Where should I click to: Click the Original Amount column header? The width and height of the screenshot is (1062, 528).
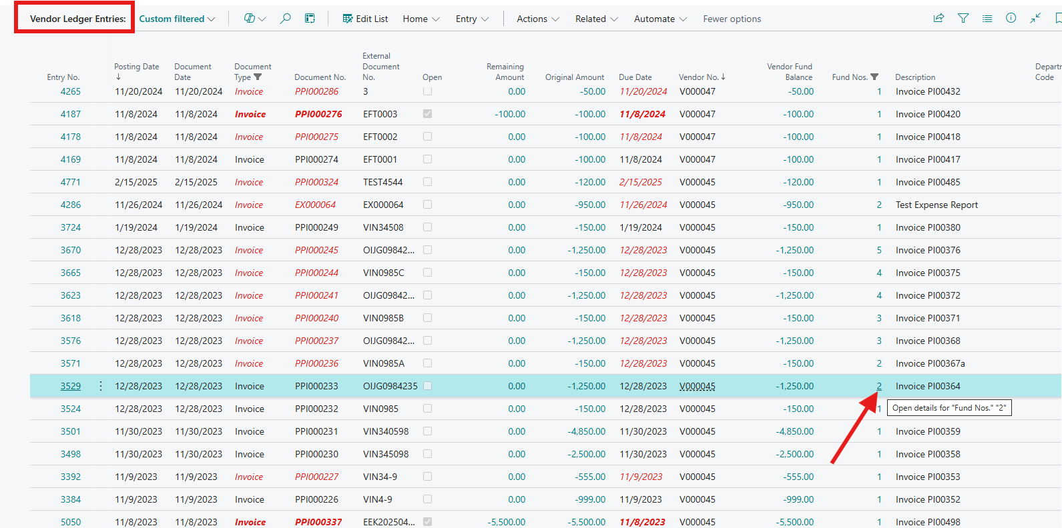[x=575, y=77]
